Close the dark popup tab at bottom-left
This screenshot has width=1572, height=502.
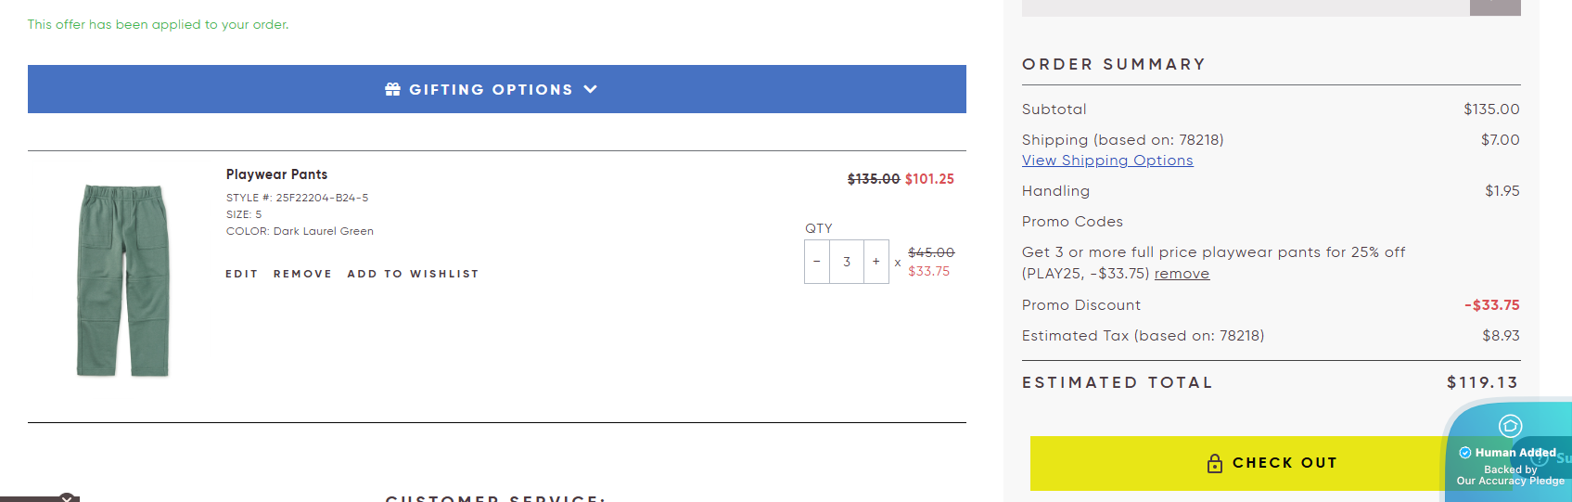coord(67,498)
